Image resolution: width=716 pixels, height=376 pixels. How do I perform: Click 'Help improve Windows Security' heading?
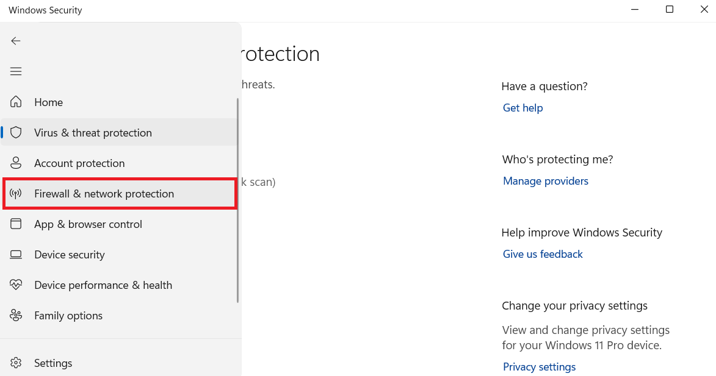pyautogui.click(x=582, y=232)
